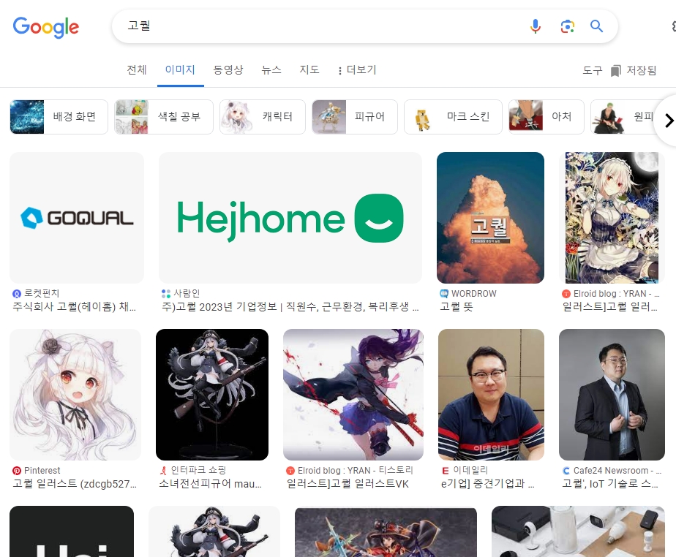The width and height of the screenshot is (676, 557).
Task: Open the Pinterest white-haired girl illustration
Action: click(75, 395)
